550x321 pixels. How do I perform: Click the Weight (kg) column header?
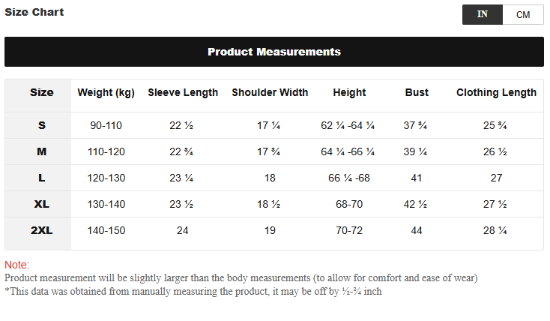click(x=106, y=92)
